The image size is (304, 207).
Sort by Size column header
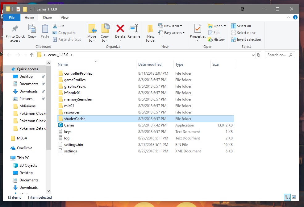[215, 64]
